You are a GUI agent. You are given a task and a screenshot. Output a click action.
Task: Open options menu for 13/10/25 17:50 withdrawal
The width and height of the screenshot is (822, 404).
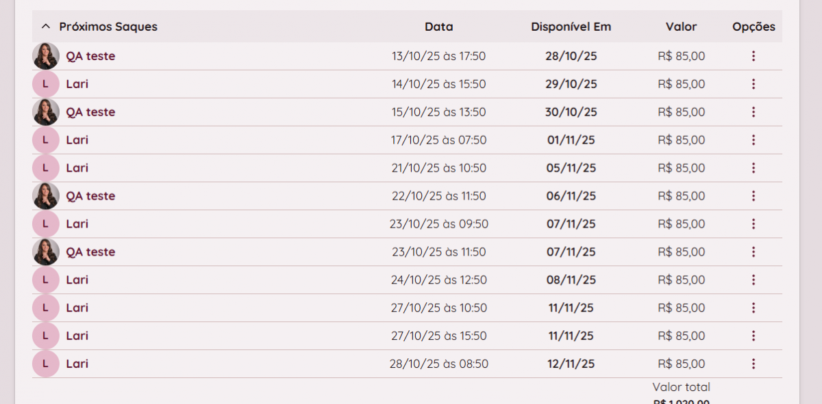point(754,56)
